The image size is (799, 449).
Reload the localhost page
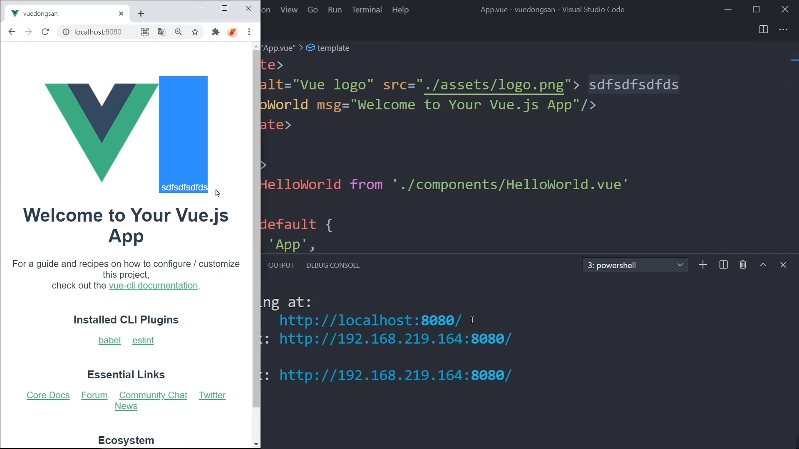pyautogui.click(x=45, y=32)
